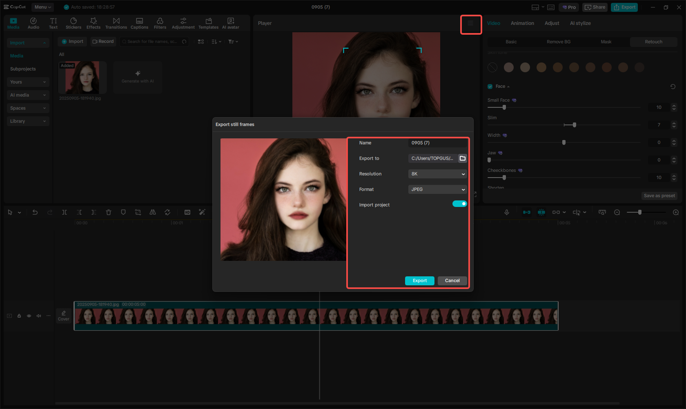
Task: Switch to the Animation tab
Action: [x=522, y=23]
